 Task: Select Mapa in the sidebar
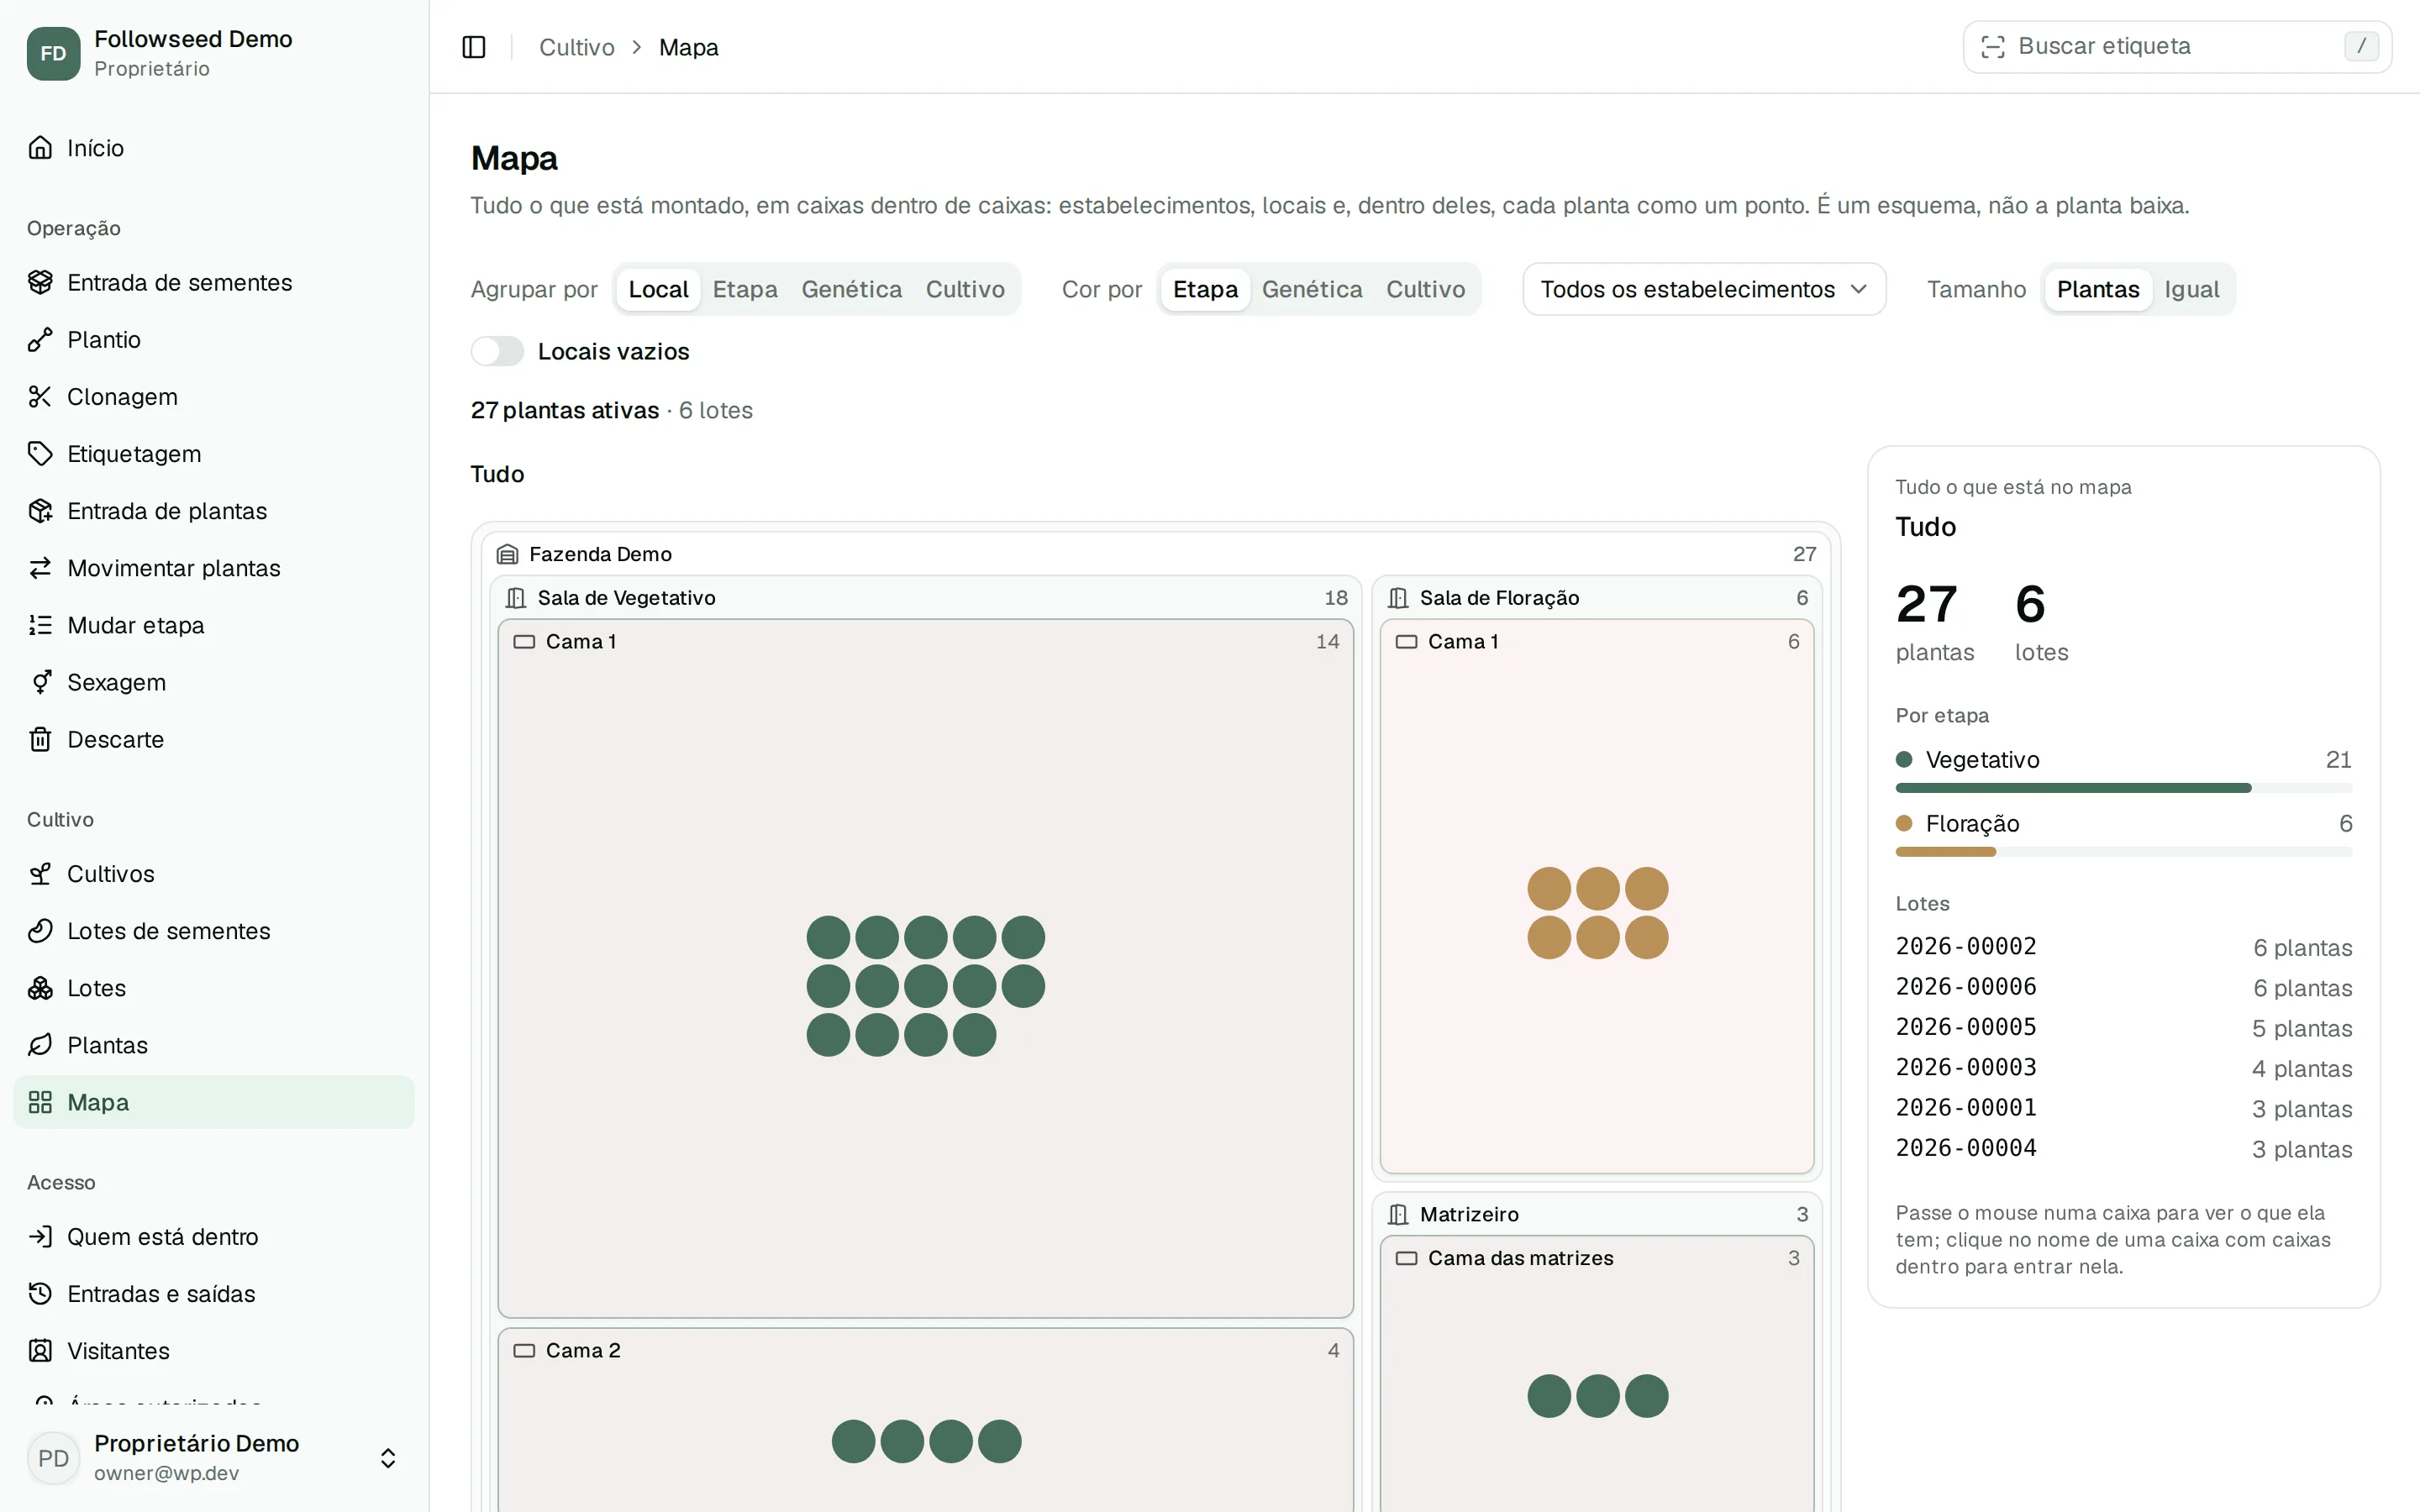(x=214, y=1102)
